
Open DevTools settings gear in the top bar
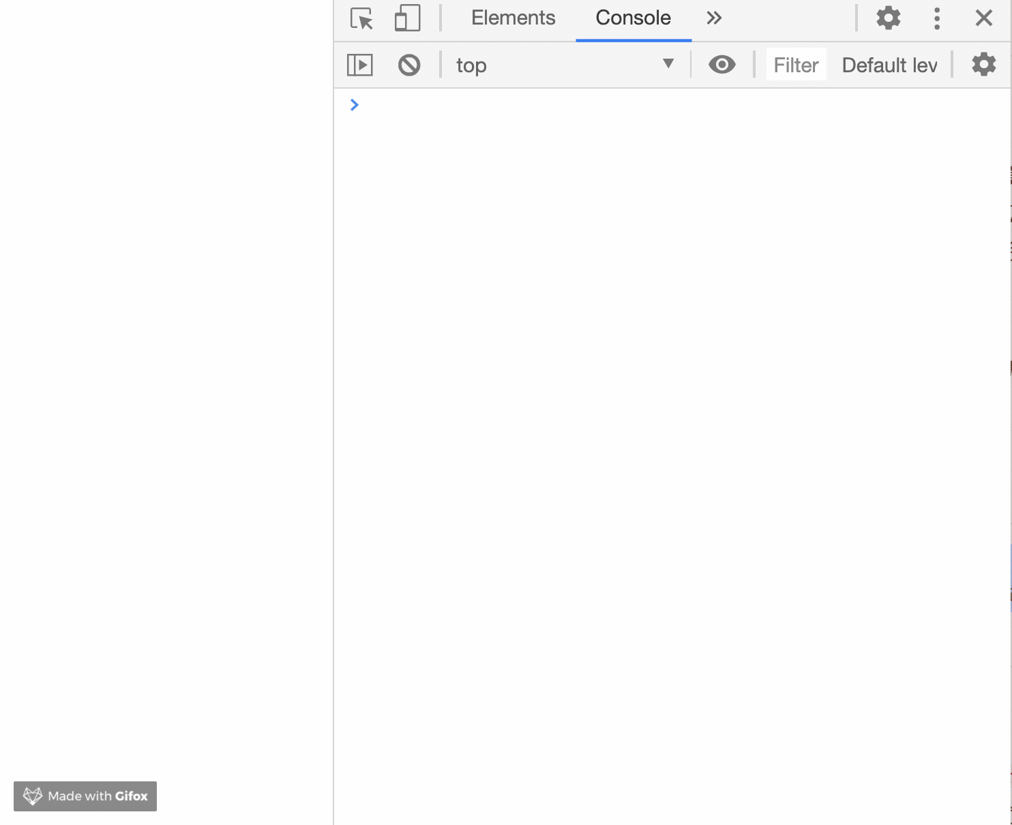pyautogui.click(x=888, y=18)
